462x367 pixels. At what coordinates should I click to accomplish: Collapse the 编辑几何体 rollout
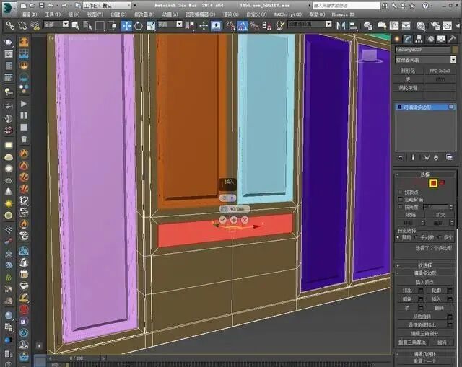point(425,354)
